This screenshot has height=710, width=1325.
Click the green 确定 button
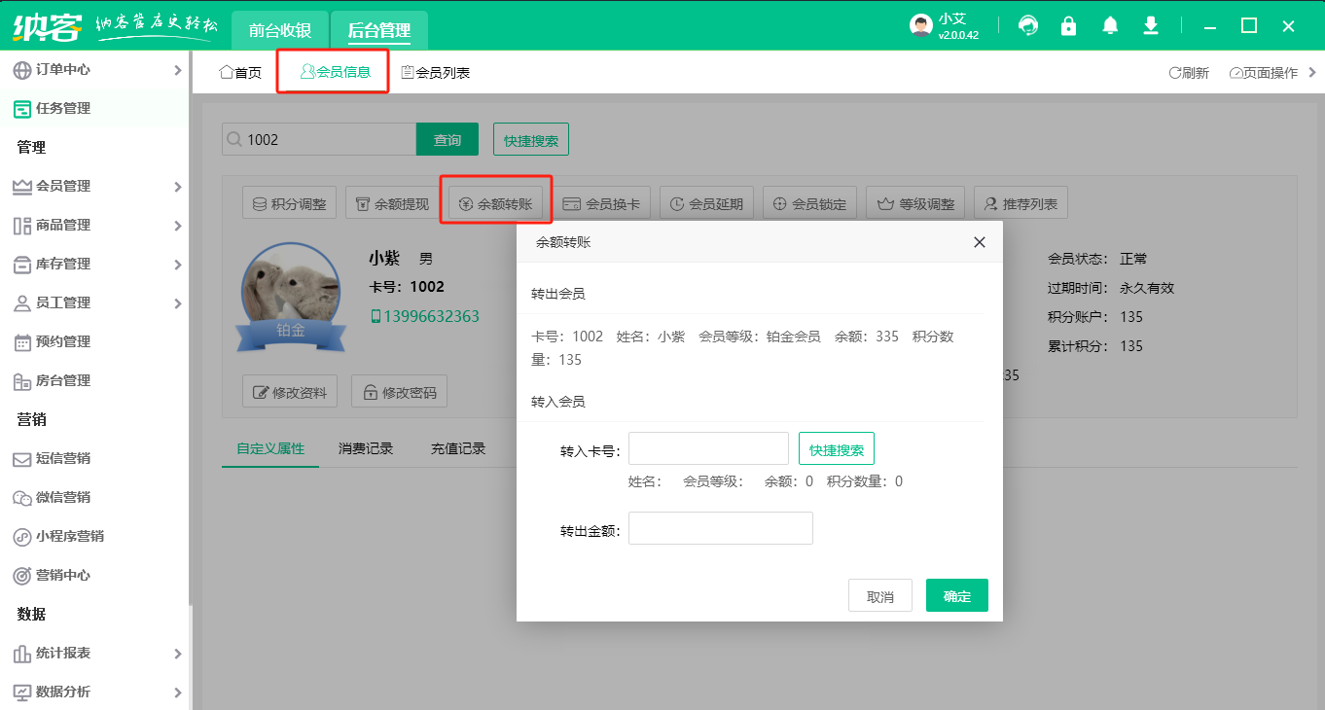[x=956, y=596]
